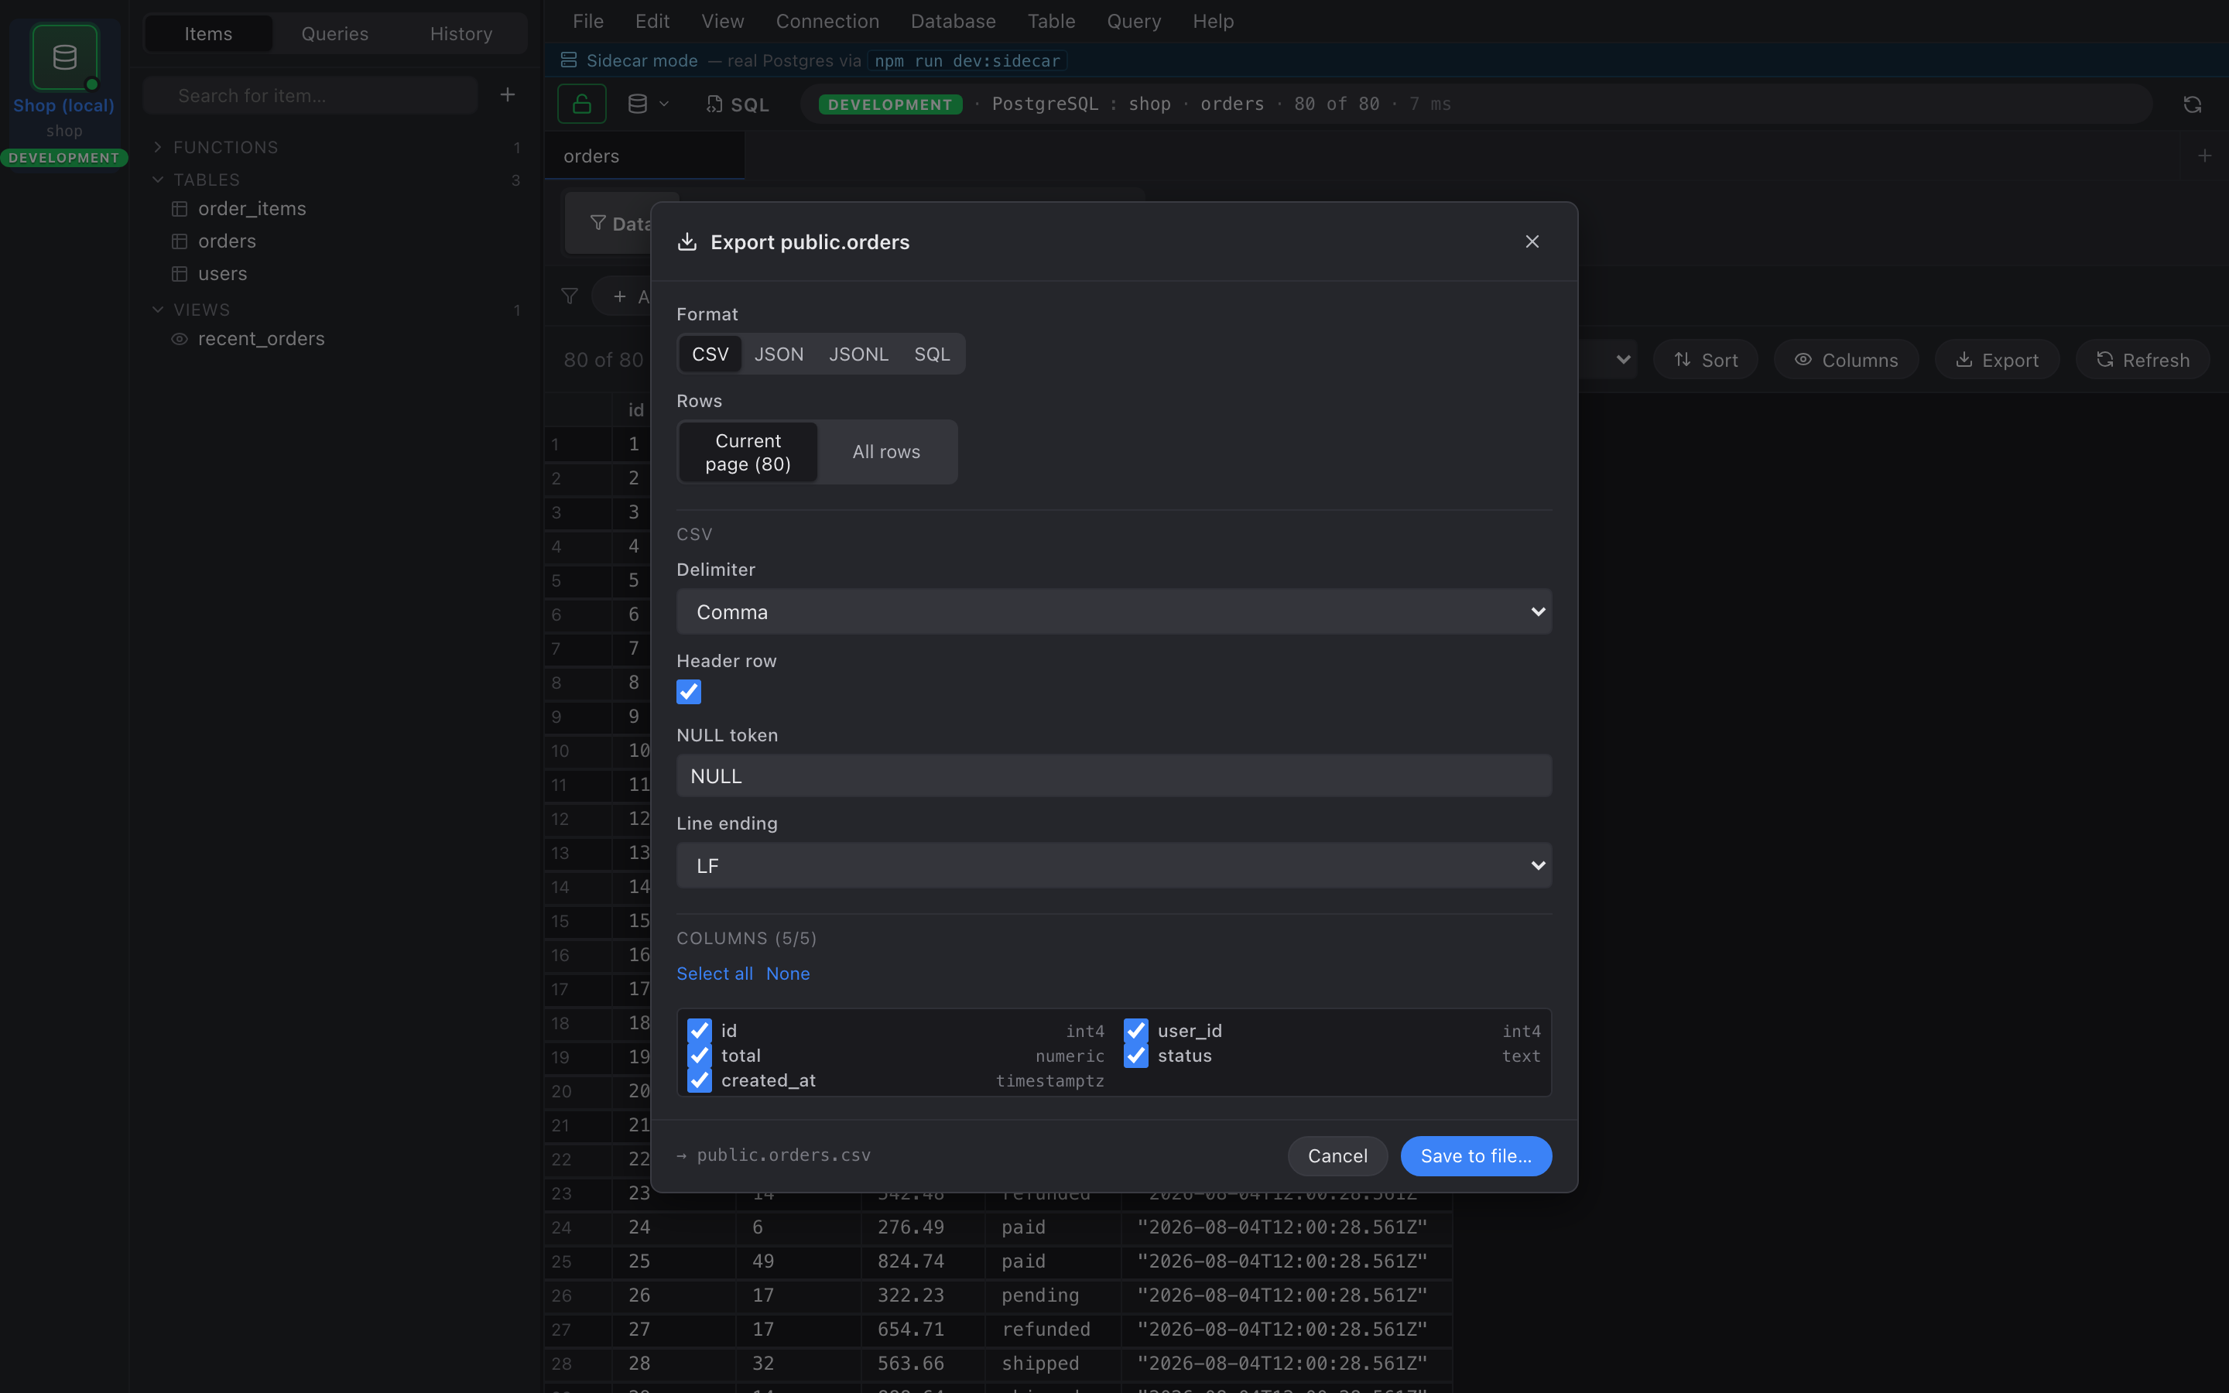
Task: Click the filter funnel icon below Data tab
Action: click(x=569, y=296)
